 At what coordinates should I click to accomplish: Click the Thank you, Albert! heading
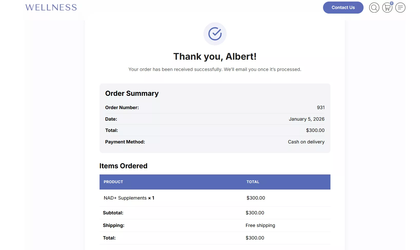point(215,56)
